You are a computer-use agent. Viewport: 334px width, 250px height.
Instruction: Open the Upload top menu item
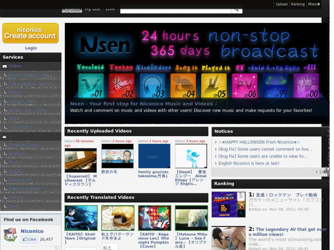point(281,4)
